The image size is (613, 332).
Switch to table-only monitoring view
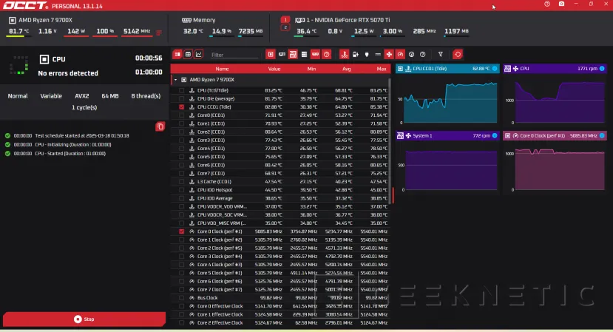(188, 55)
